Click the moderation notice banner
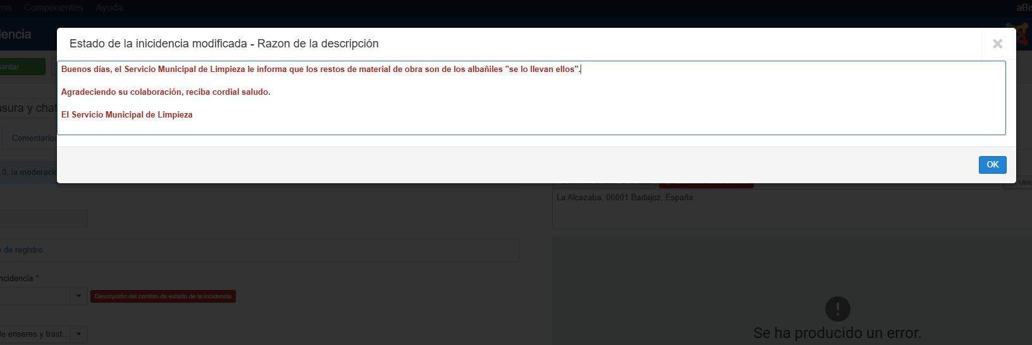The height and width of the screenshot is (345, 1032). pos(28,172)
